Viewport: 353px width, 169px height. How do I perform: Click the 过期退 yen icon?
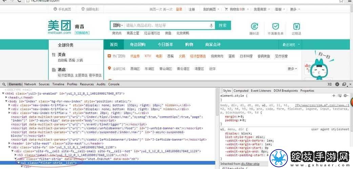pyautogui.click(x=296, y=26)
